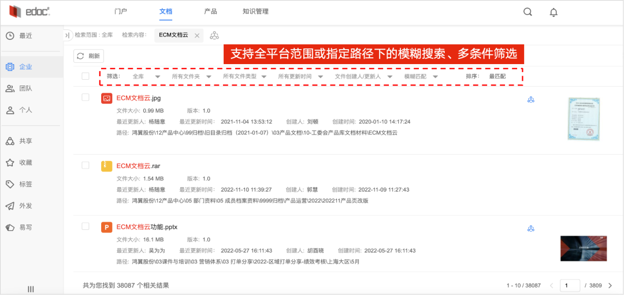
Task: Click the 刷新 refresh button
Action: point(89,56)
